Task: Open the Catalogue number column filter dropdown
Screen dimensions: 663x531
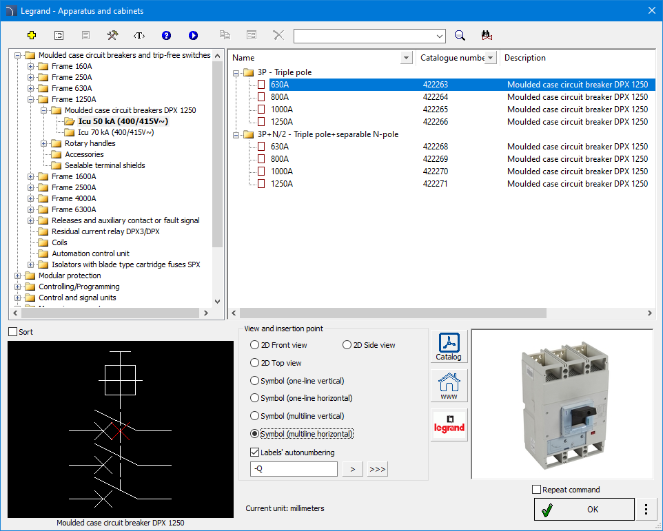Action: click(x=490, y=58)
